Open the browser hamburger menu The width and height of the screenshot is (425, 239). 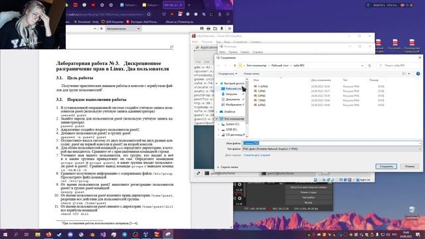pos(228,14)
